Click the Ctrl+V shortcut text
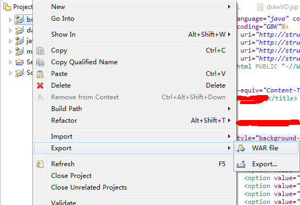This screenshot has width=300, height=205. coord(215,74)
